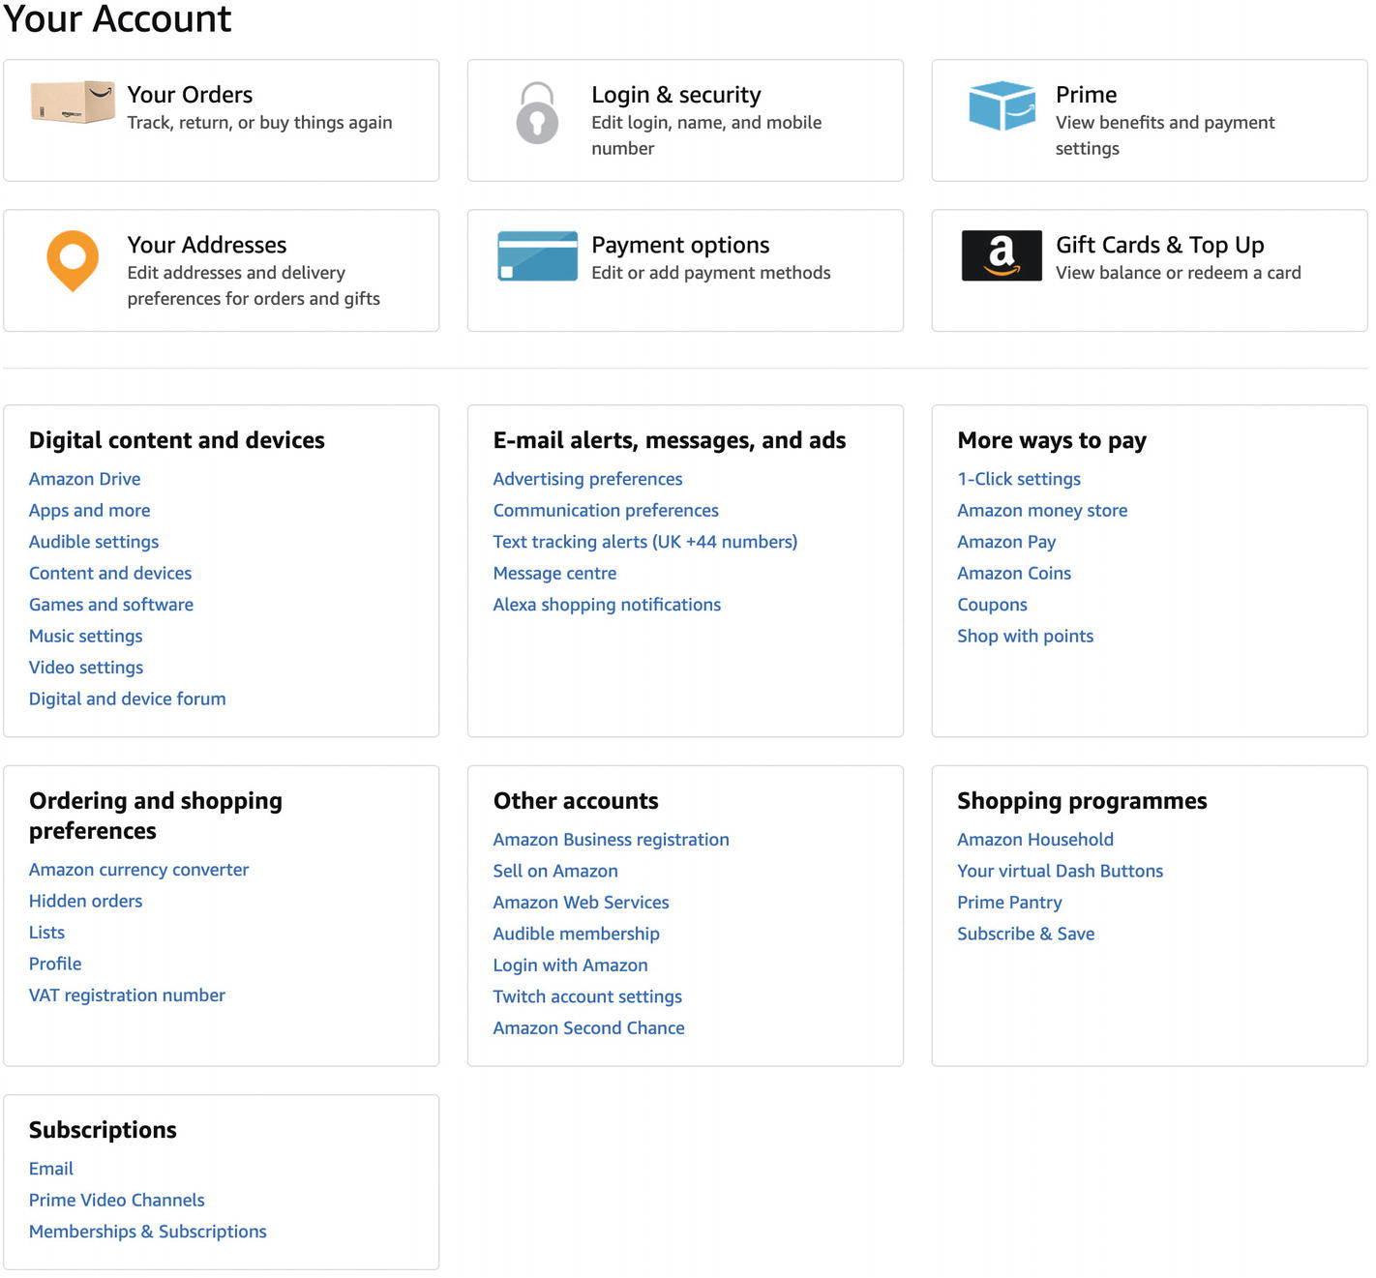Open Music settings
The image size is (1376, 1278).
(x=86, y=637)
